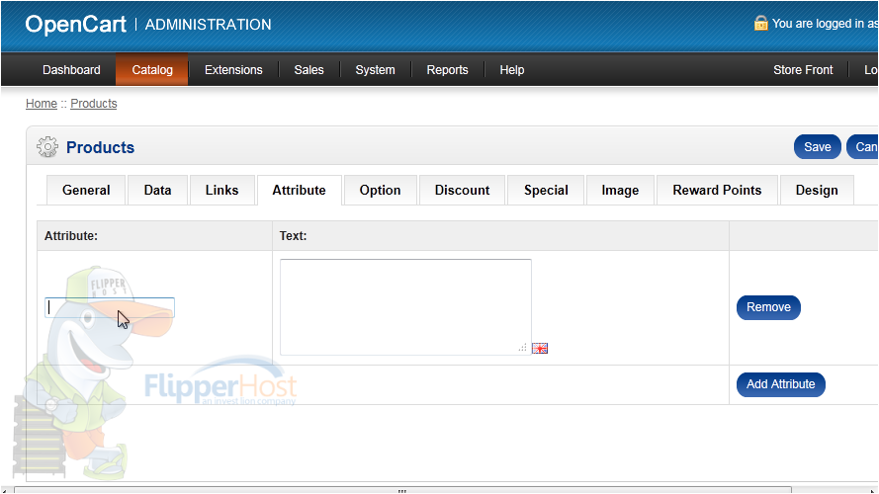Viewport: 879px width, 494px height.
Task: Switch to the Option tab
Action: [x=380, y=191]
